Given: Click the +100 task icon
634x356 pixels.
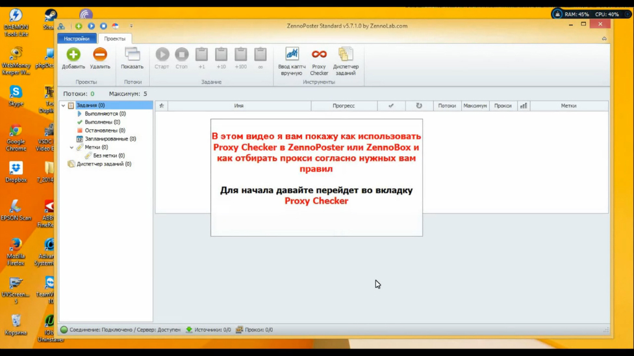Looking at the screenshot, I should [240, 54].
